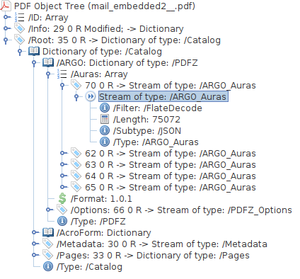The height and width of the screenshot is (279, 300).
Task: Expand the /Options: 66 0 R node
Action: (x=49, y=210)
